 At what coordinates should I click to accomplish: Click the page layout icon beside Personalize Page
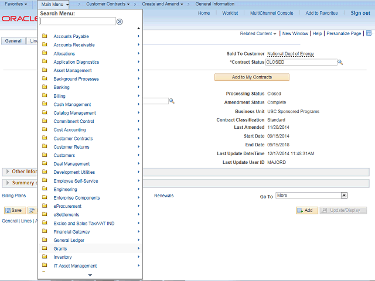pyautogui.click(x=369, y=34)
